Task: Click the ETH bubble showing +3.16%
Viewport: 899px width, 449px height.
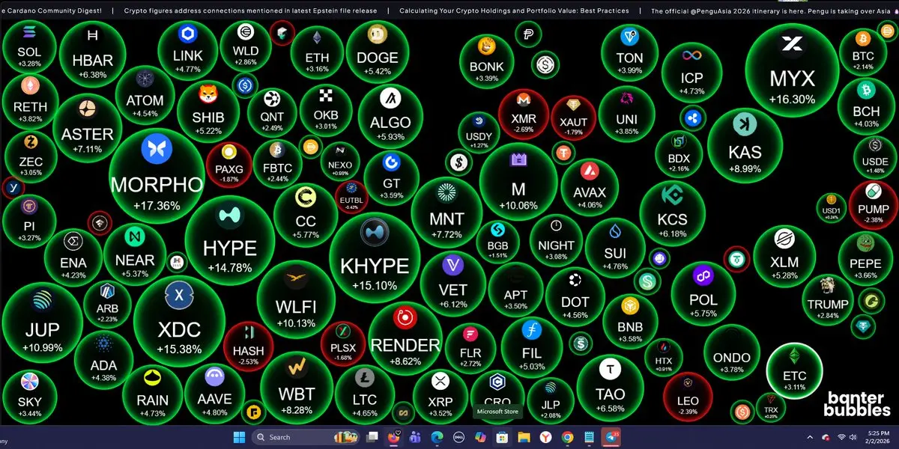Action: tap(317, 52)
